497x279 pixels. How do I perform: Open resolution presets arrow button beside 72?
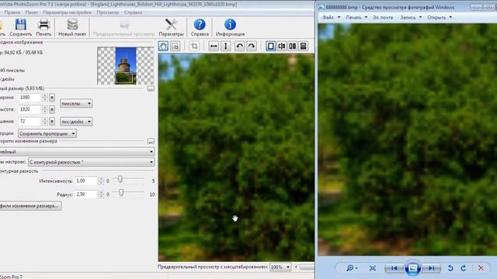tap(52, 122)
